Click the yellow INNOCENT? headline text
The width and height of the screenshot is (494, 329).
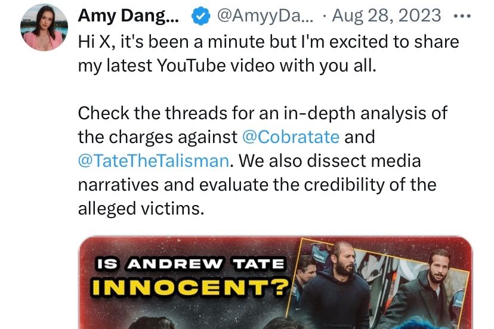(x=190, y=287)
